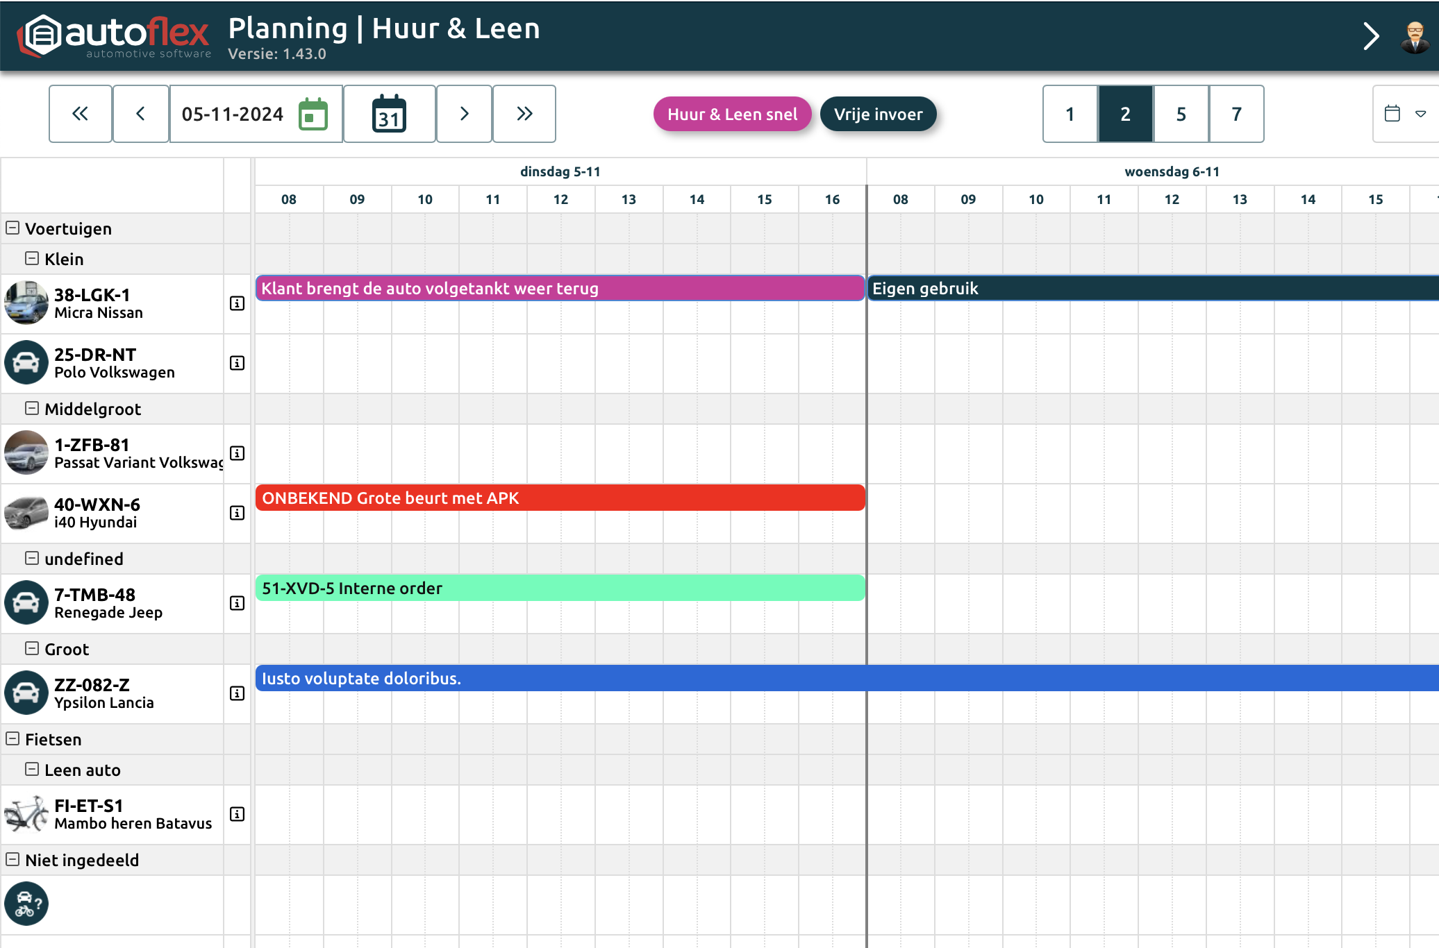Collapse the Middelgroot category
This screenshot has width=1439, height=948.
32,408
